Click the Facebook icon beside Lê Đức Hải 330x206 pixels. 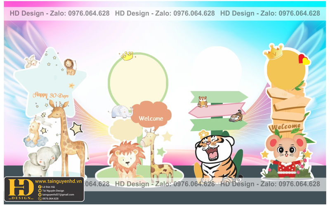click(40, 187)
